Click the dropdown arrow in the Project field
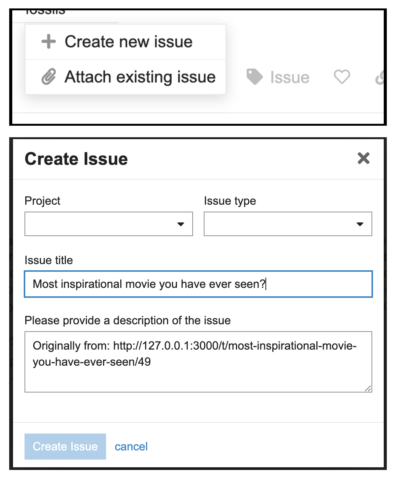 (x=180, y=224)
